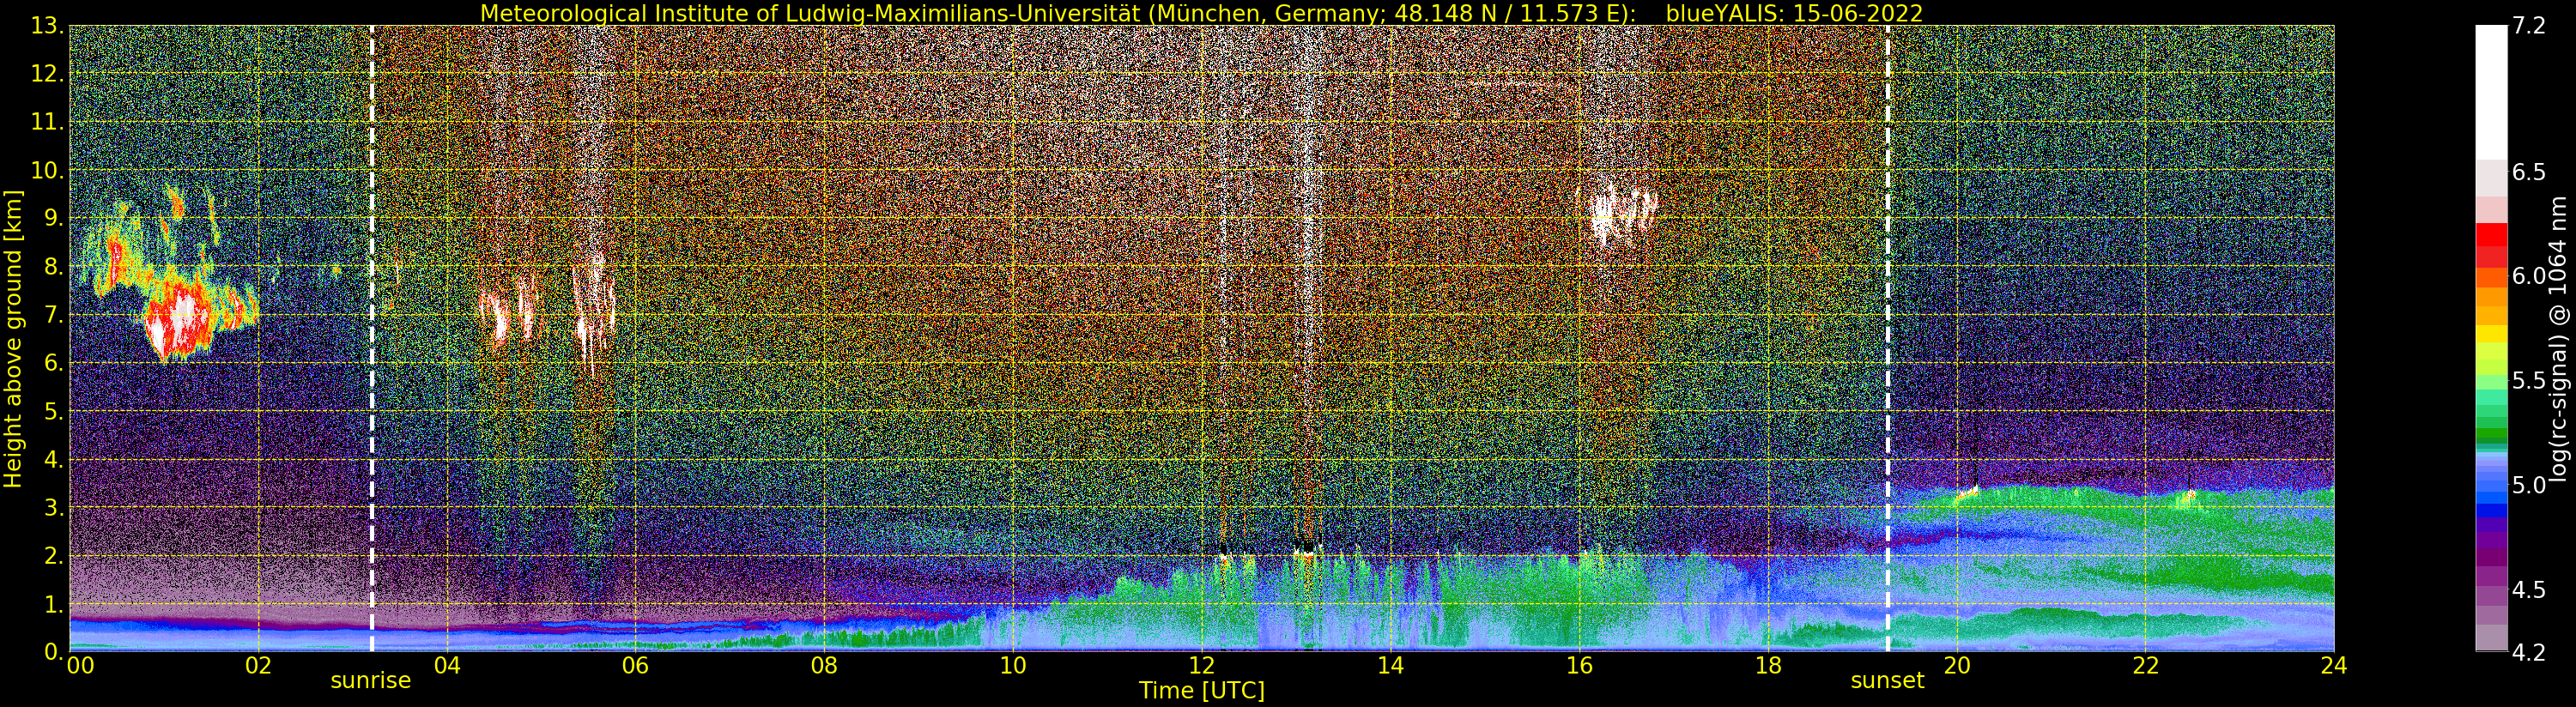
Task: Click the height axis label '11.'
Action: [47, 122]
